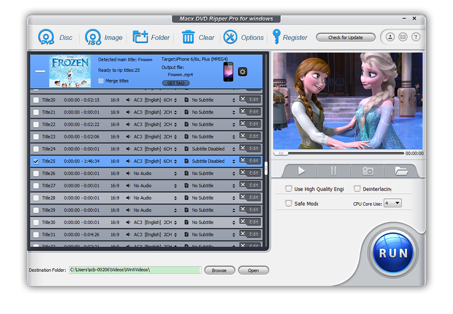Viewport: 453px width, 314px height.
Task: Open the snapshot folder icon
Action: [x=401, y=171]
